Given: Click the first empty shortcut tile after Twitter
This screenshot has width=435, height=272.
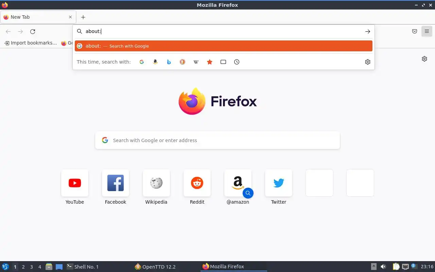Looking at the screenshot, I should click(319, 183).
